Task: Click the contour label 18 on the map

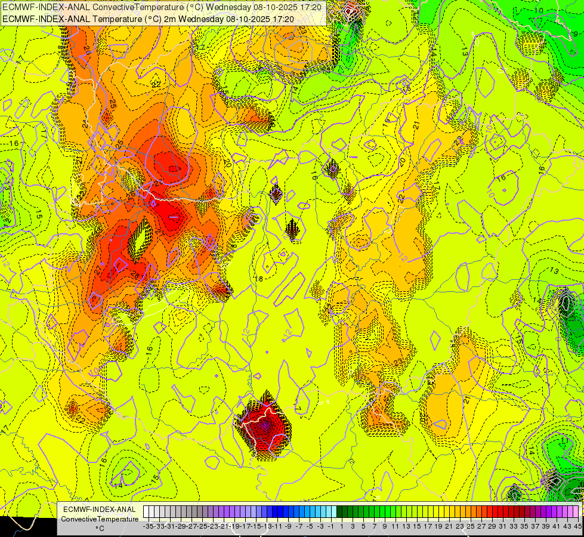Action: coord(258,279)
